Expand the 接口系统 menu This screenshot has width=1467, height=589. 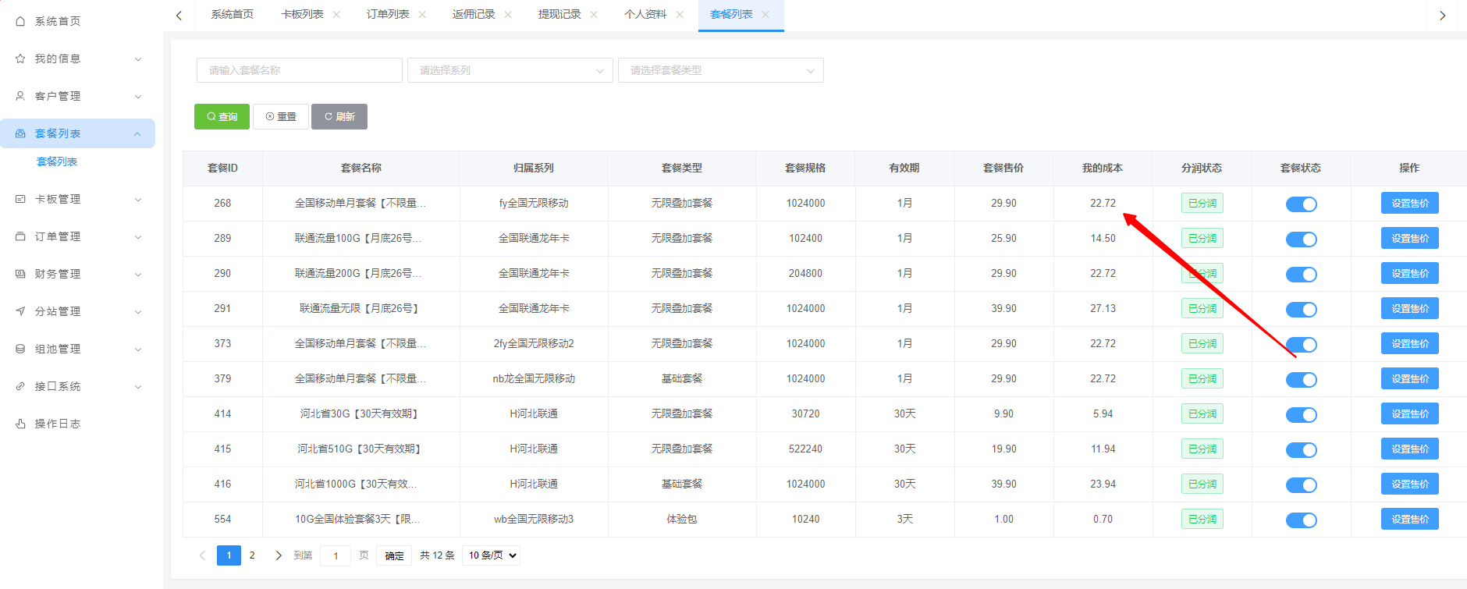click(x=138, y=386)
